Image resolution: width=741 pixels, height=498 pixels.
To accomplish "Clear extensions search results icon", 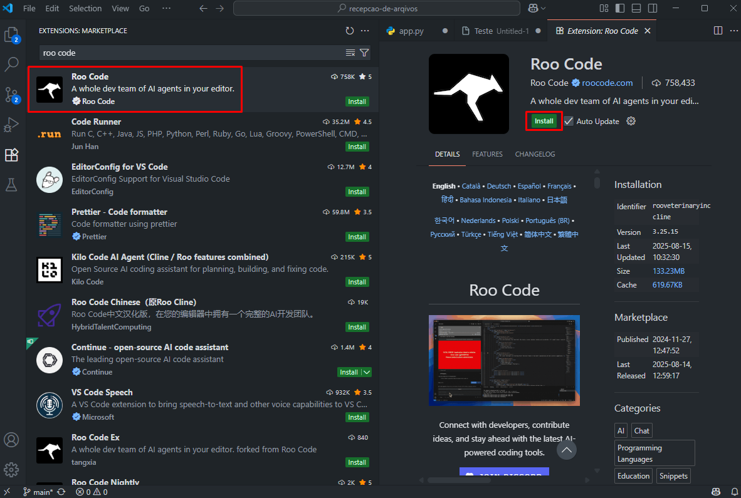I will coord(350,53).
